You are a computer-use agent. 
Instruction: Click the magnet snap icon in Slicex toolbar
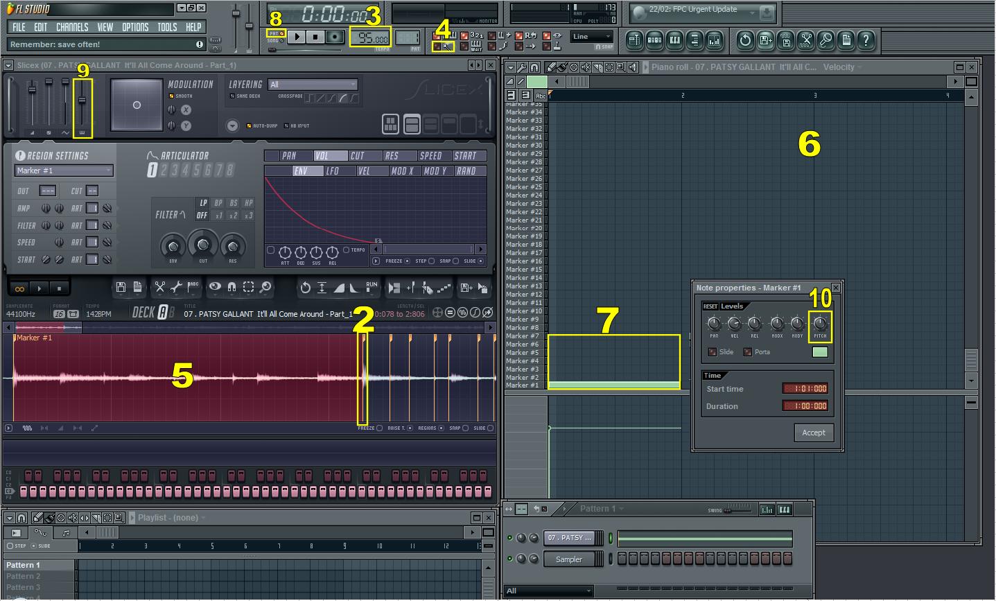[x=231, y=288]
